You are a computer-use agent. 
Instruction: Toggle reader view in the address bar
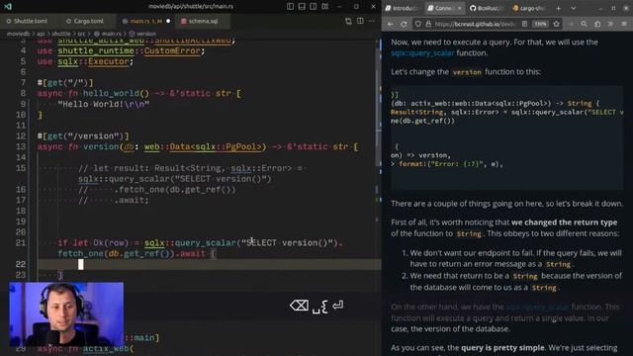524,24
